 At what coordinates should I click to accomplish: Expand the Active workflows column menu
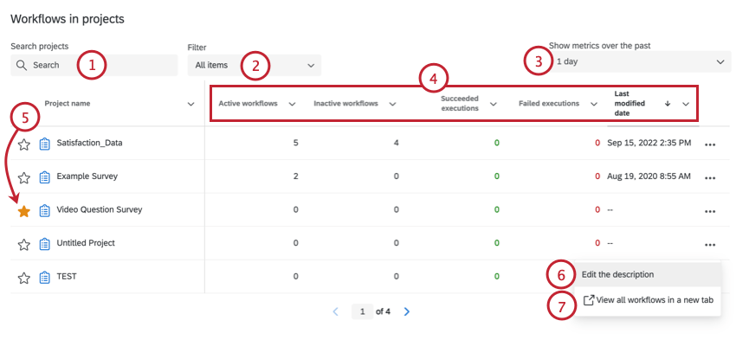(x=292, y=104)
